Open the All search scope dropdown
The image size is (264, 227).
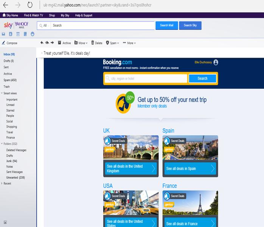44,26
